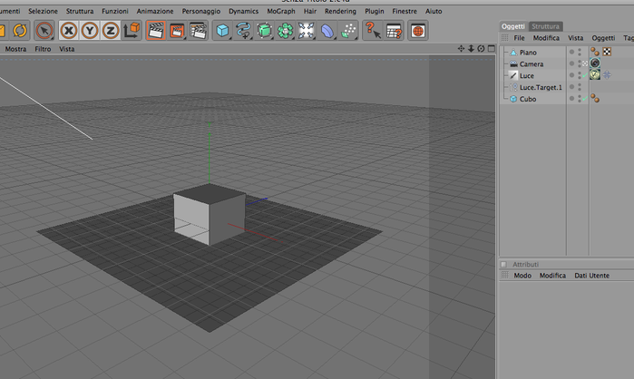Render the active view clapperboard icon
This screenshot has width=634, height=379.
(156, 30)
